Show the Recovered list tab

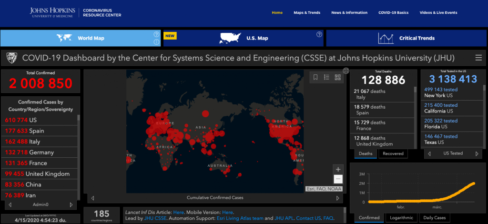(x=393, y=153)
